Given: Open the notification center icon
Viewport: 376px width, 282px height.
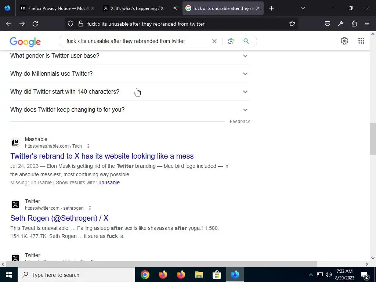Looking at the screenshot, I should click(x=365, y=275).
